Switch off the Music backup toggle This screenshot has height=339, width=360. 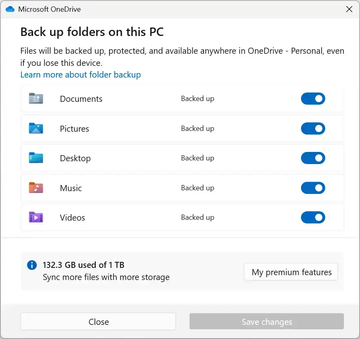point(313,188)
